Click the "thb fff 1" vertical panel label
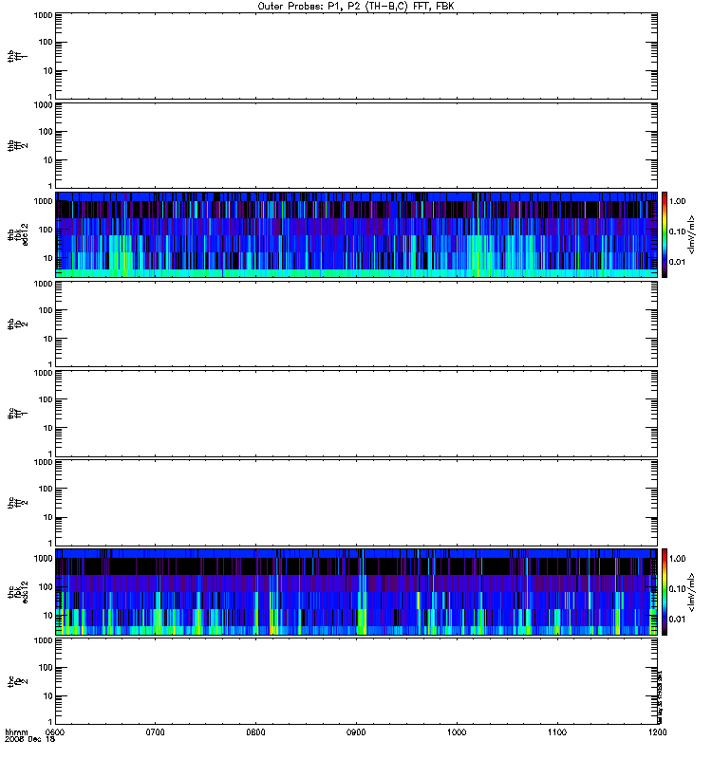 pyautogui.click(x=17, y=56)
